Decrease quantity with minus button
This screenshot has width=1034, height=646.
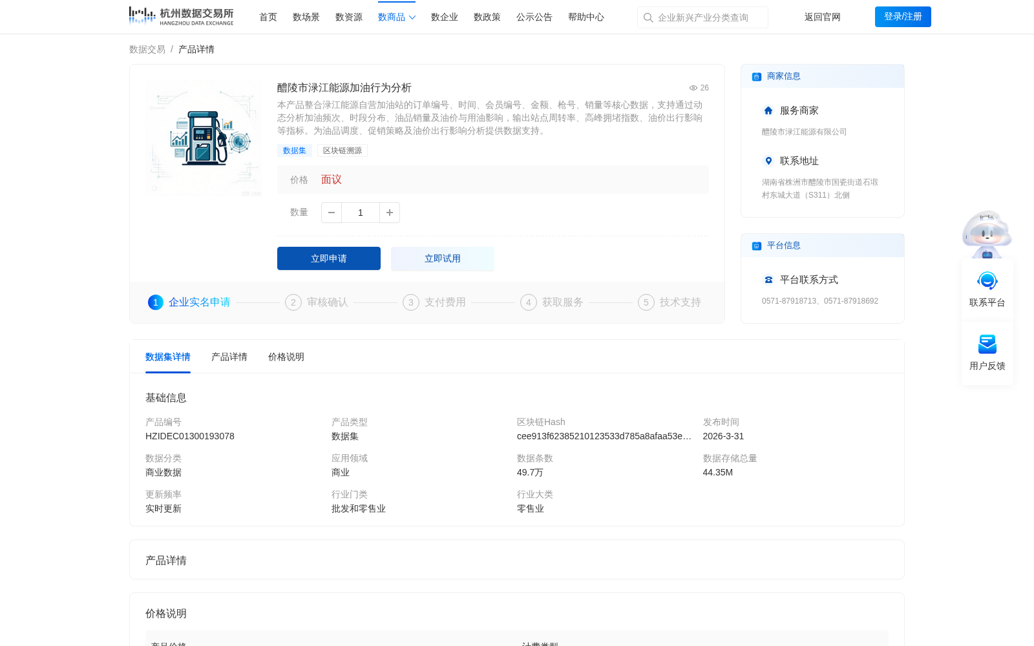pos(332,213)
